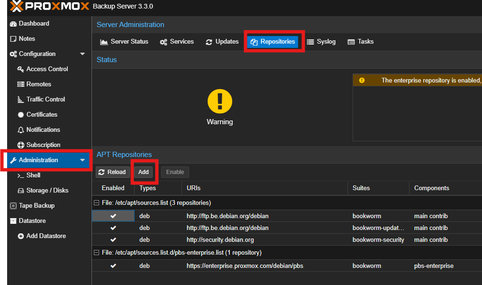Click the Tasks list icon
The image size is (482, 285).
[351, 42]
